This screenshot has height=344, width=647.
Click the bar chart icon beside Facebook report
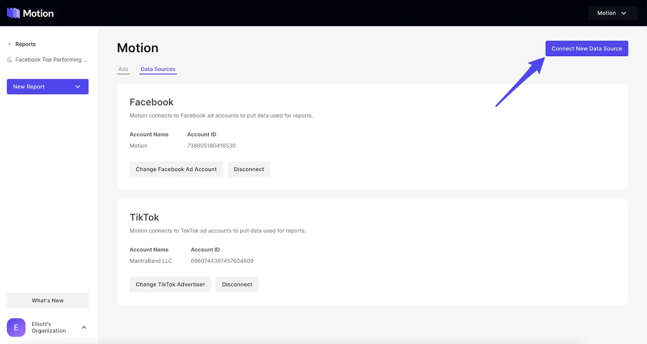(x=10, y=60)
